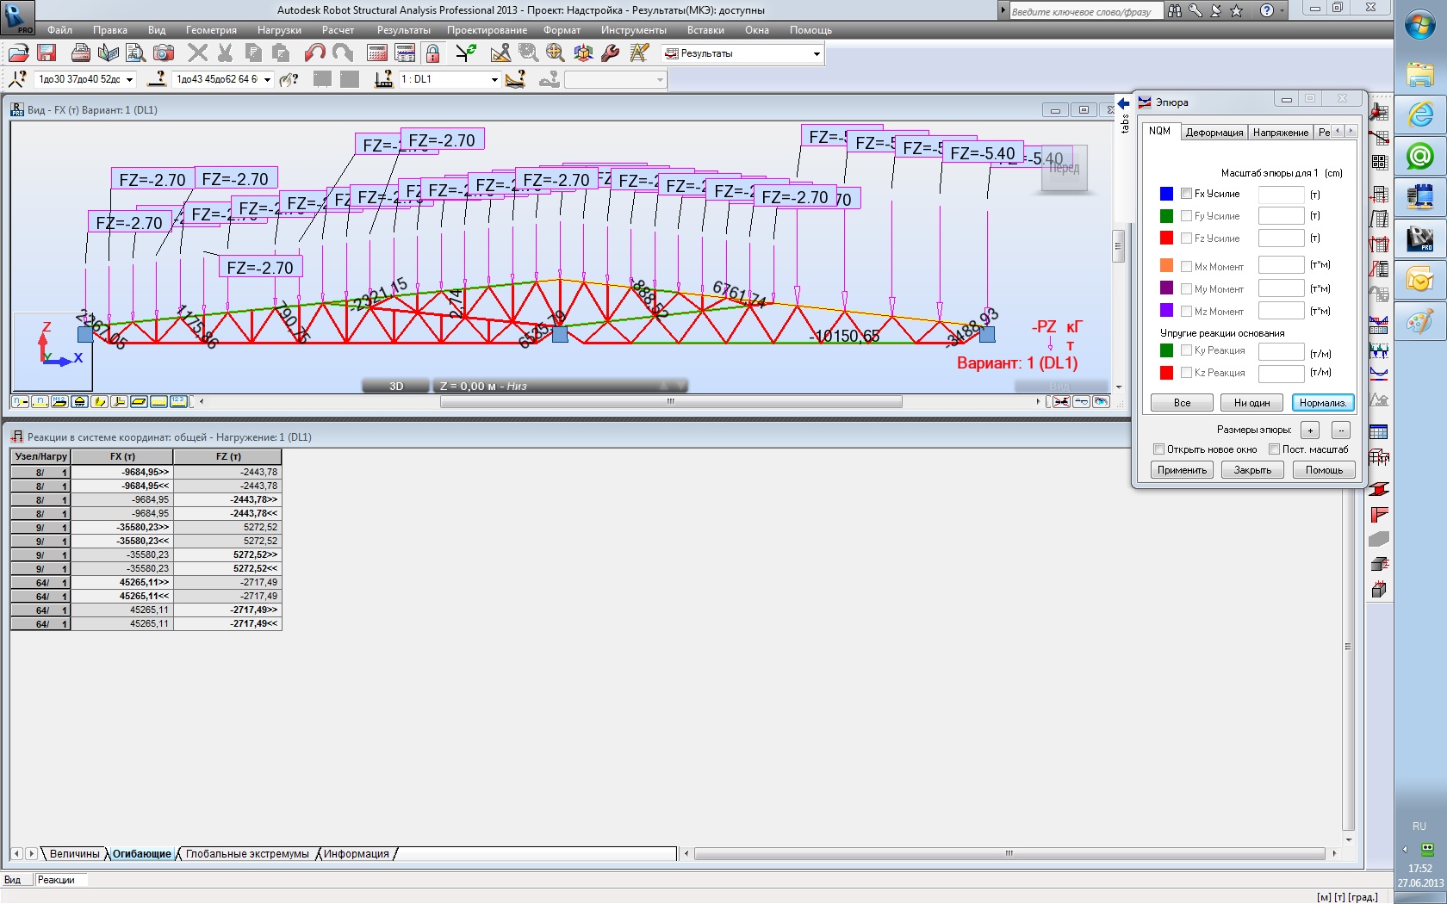
Task: Click the Zoom window magnifier icon
Action: click(528, 53)
